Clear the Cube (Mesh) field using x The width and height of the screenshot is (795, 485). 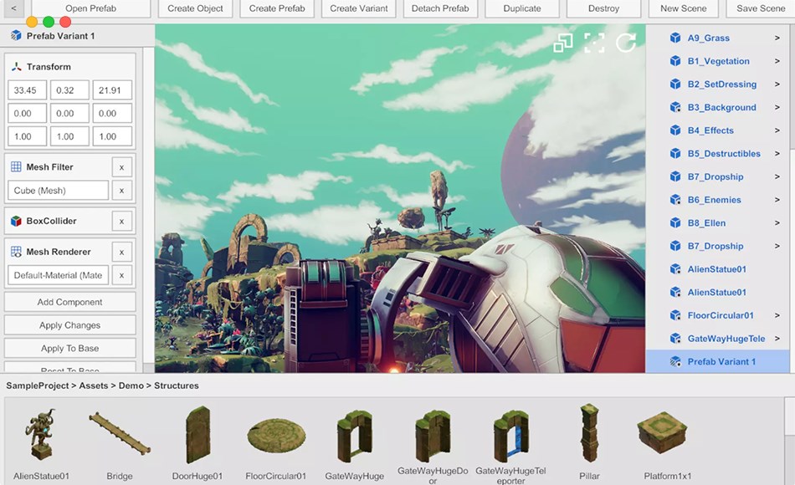121,191
